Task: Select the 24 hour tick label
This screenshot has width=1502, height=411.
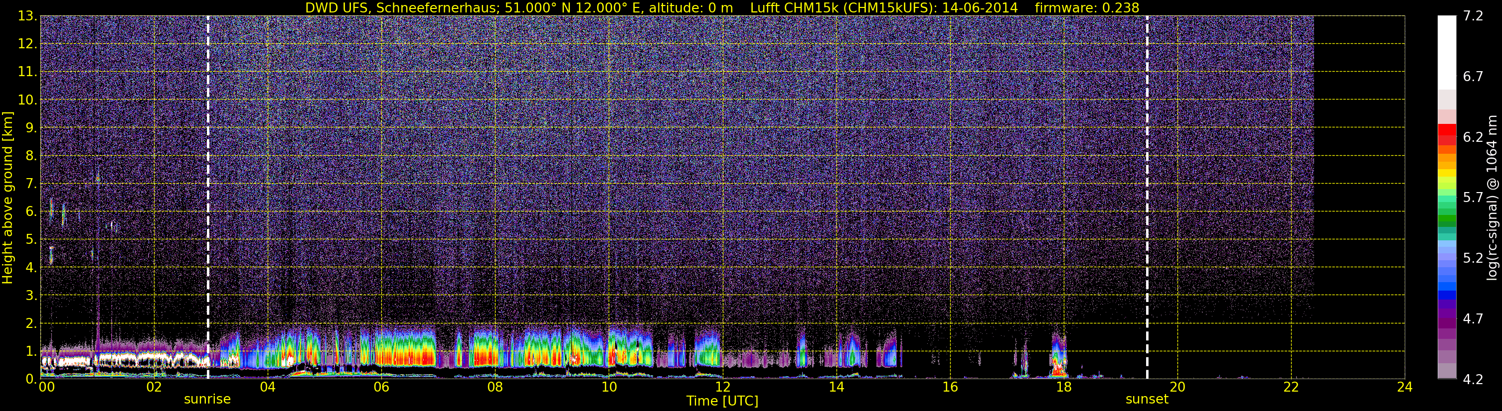Action: [1405, 387]
